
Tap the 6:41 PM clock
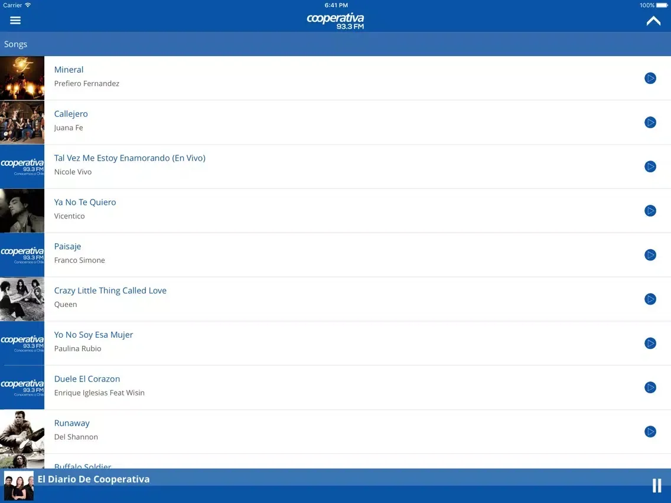click(x=336, y=5)
